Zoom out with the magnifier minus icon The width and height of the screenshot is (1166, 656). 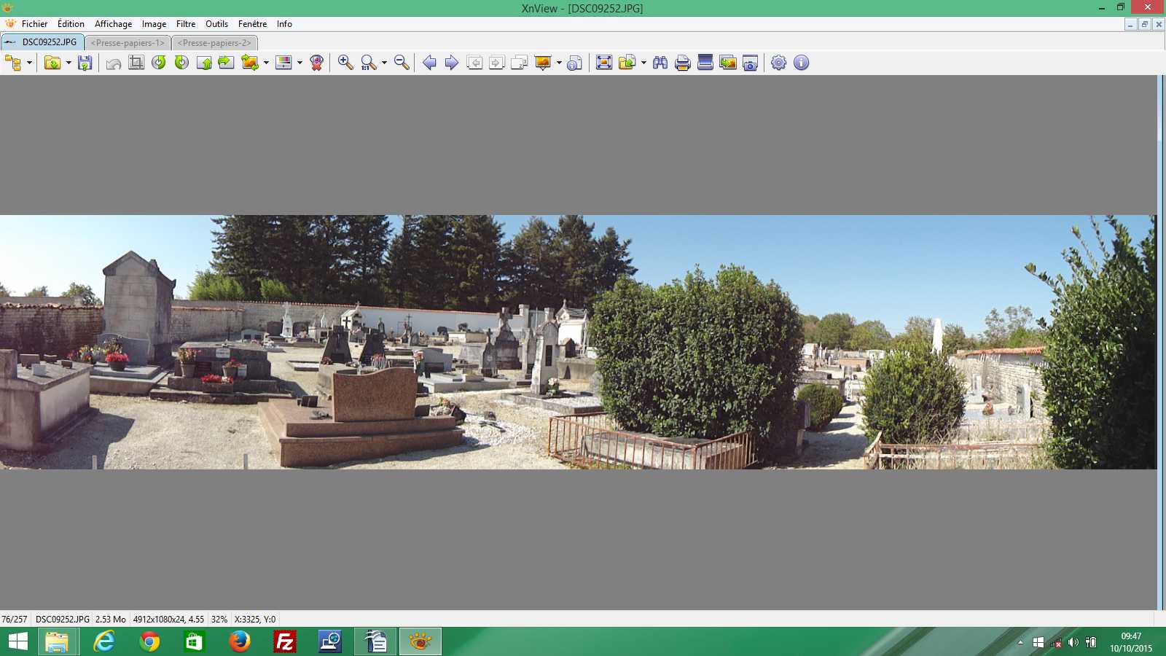(x=402, y=63)
